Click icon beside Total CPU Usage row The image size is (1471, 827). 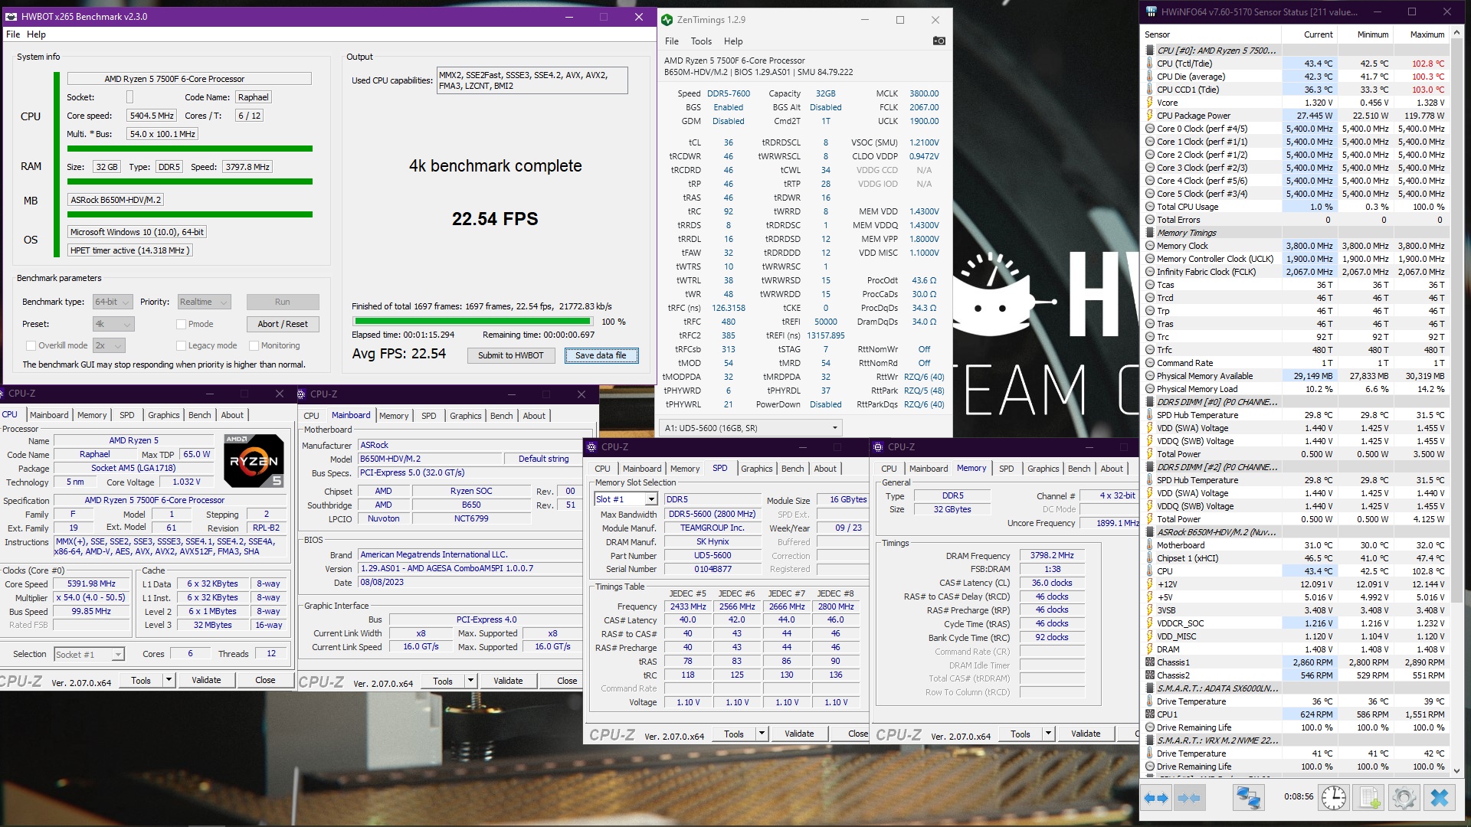click(1150, 207)
